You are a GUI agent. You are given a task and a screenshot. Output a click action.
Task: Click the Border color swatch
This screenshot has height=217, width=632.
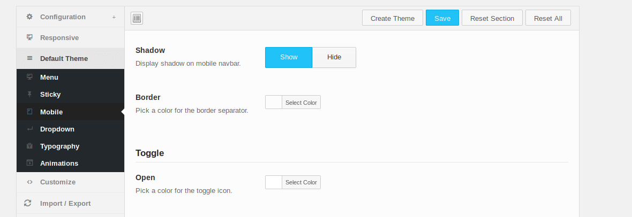click(x=274, y=103)
